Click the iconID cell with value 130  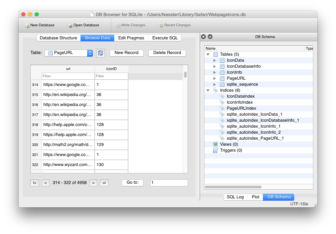click(112, 165)
